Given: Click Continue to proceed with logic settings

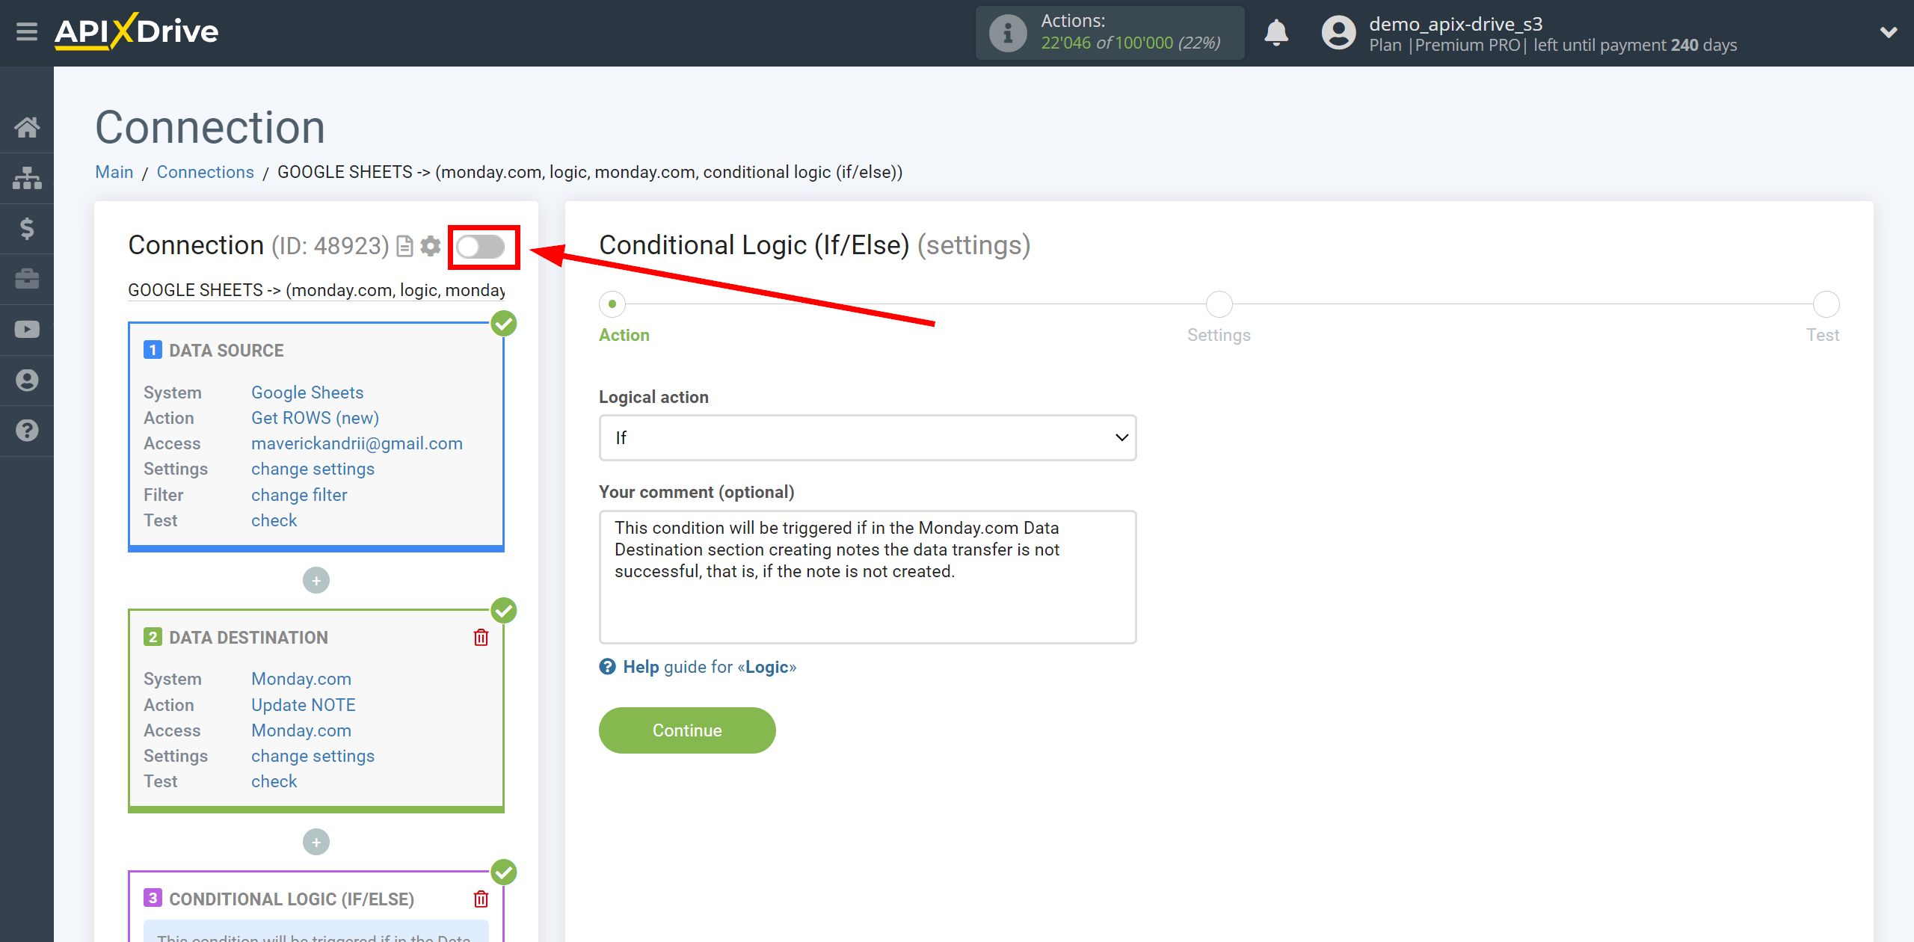Looking at the screenshot, I should 686,730.
